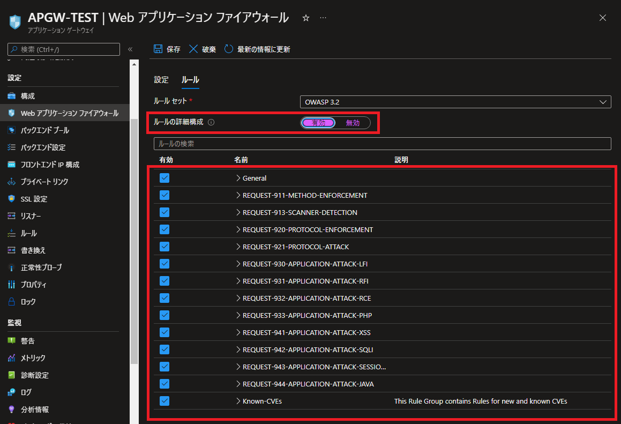The width and height of the screenshot is (621, 424).
Task: Click the APGW-TEST application gateway shield icon
Action: coord(15,22)
